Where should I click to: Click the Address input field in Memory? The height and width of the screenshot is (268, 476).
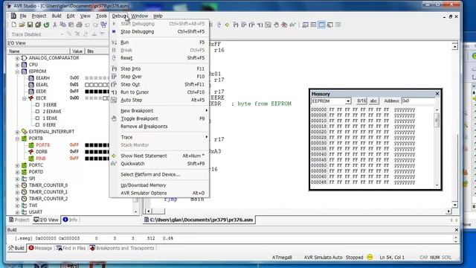(x=418, y=101)
